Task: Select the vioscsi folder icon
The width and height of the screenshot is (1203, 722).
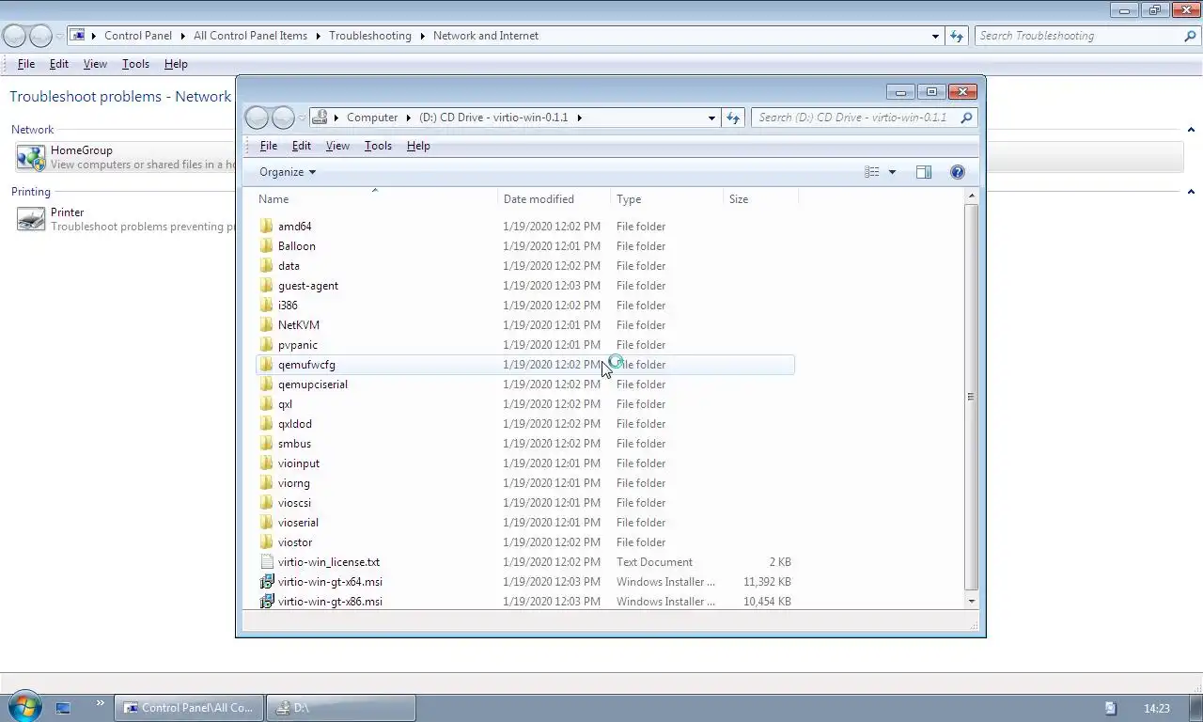Action: (267, 503)
